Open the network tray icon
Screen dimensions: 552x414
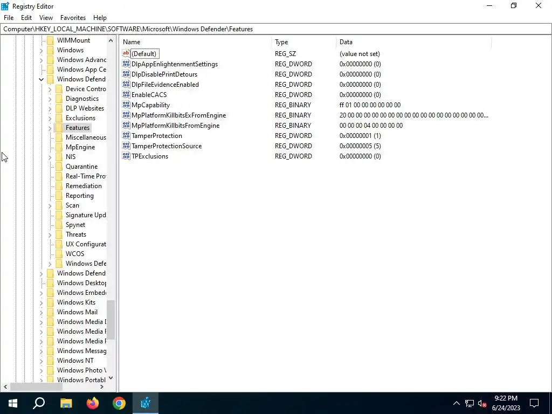point(470,403)
